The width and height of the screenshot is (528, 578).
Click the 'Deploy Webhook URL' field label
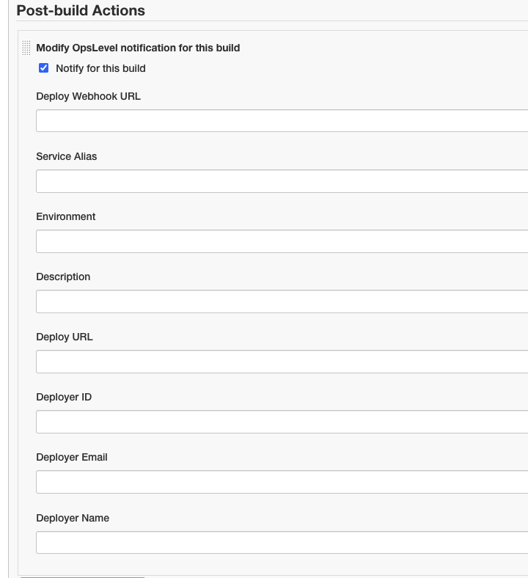89,96
